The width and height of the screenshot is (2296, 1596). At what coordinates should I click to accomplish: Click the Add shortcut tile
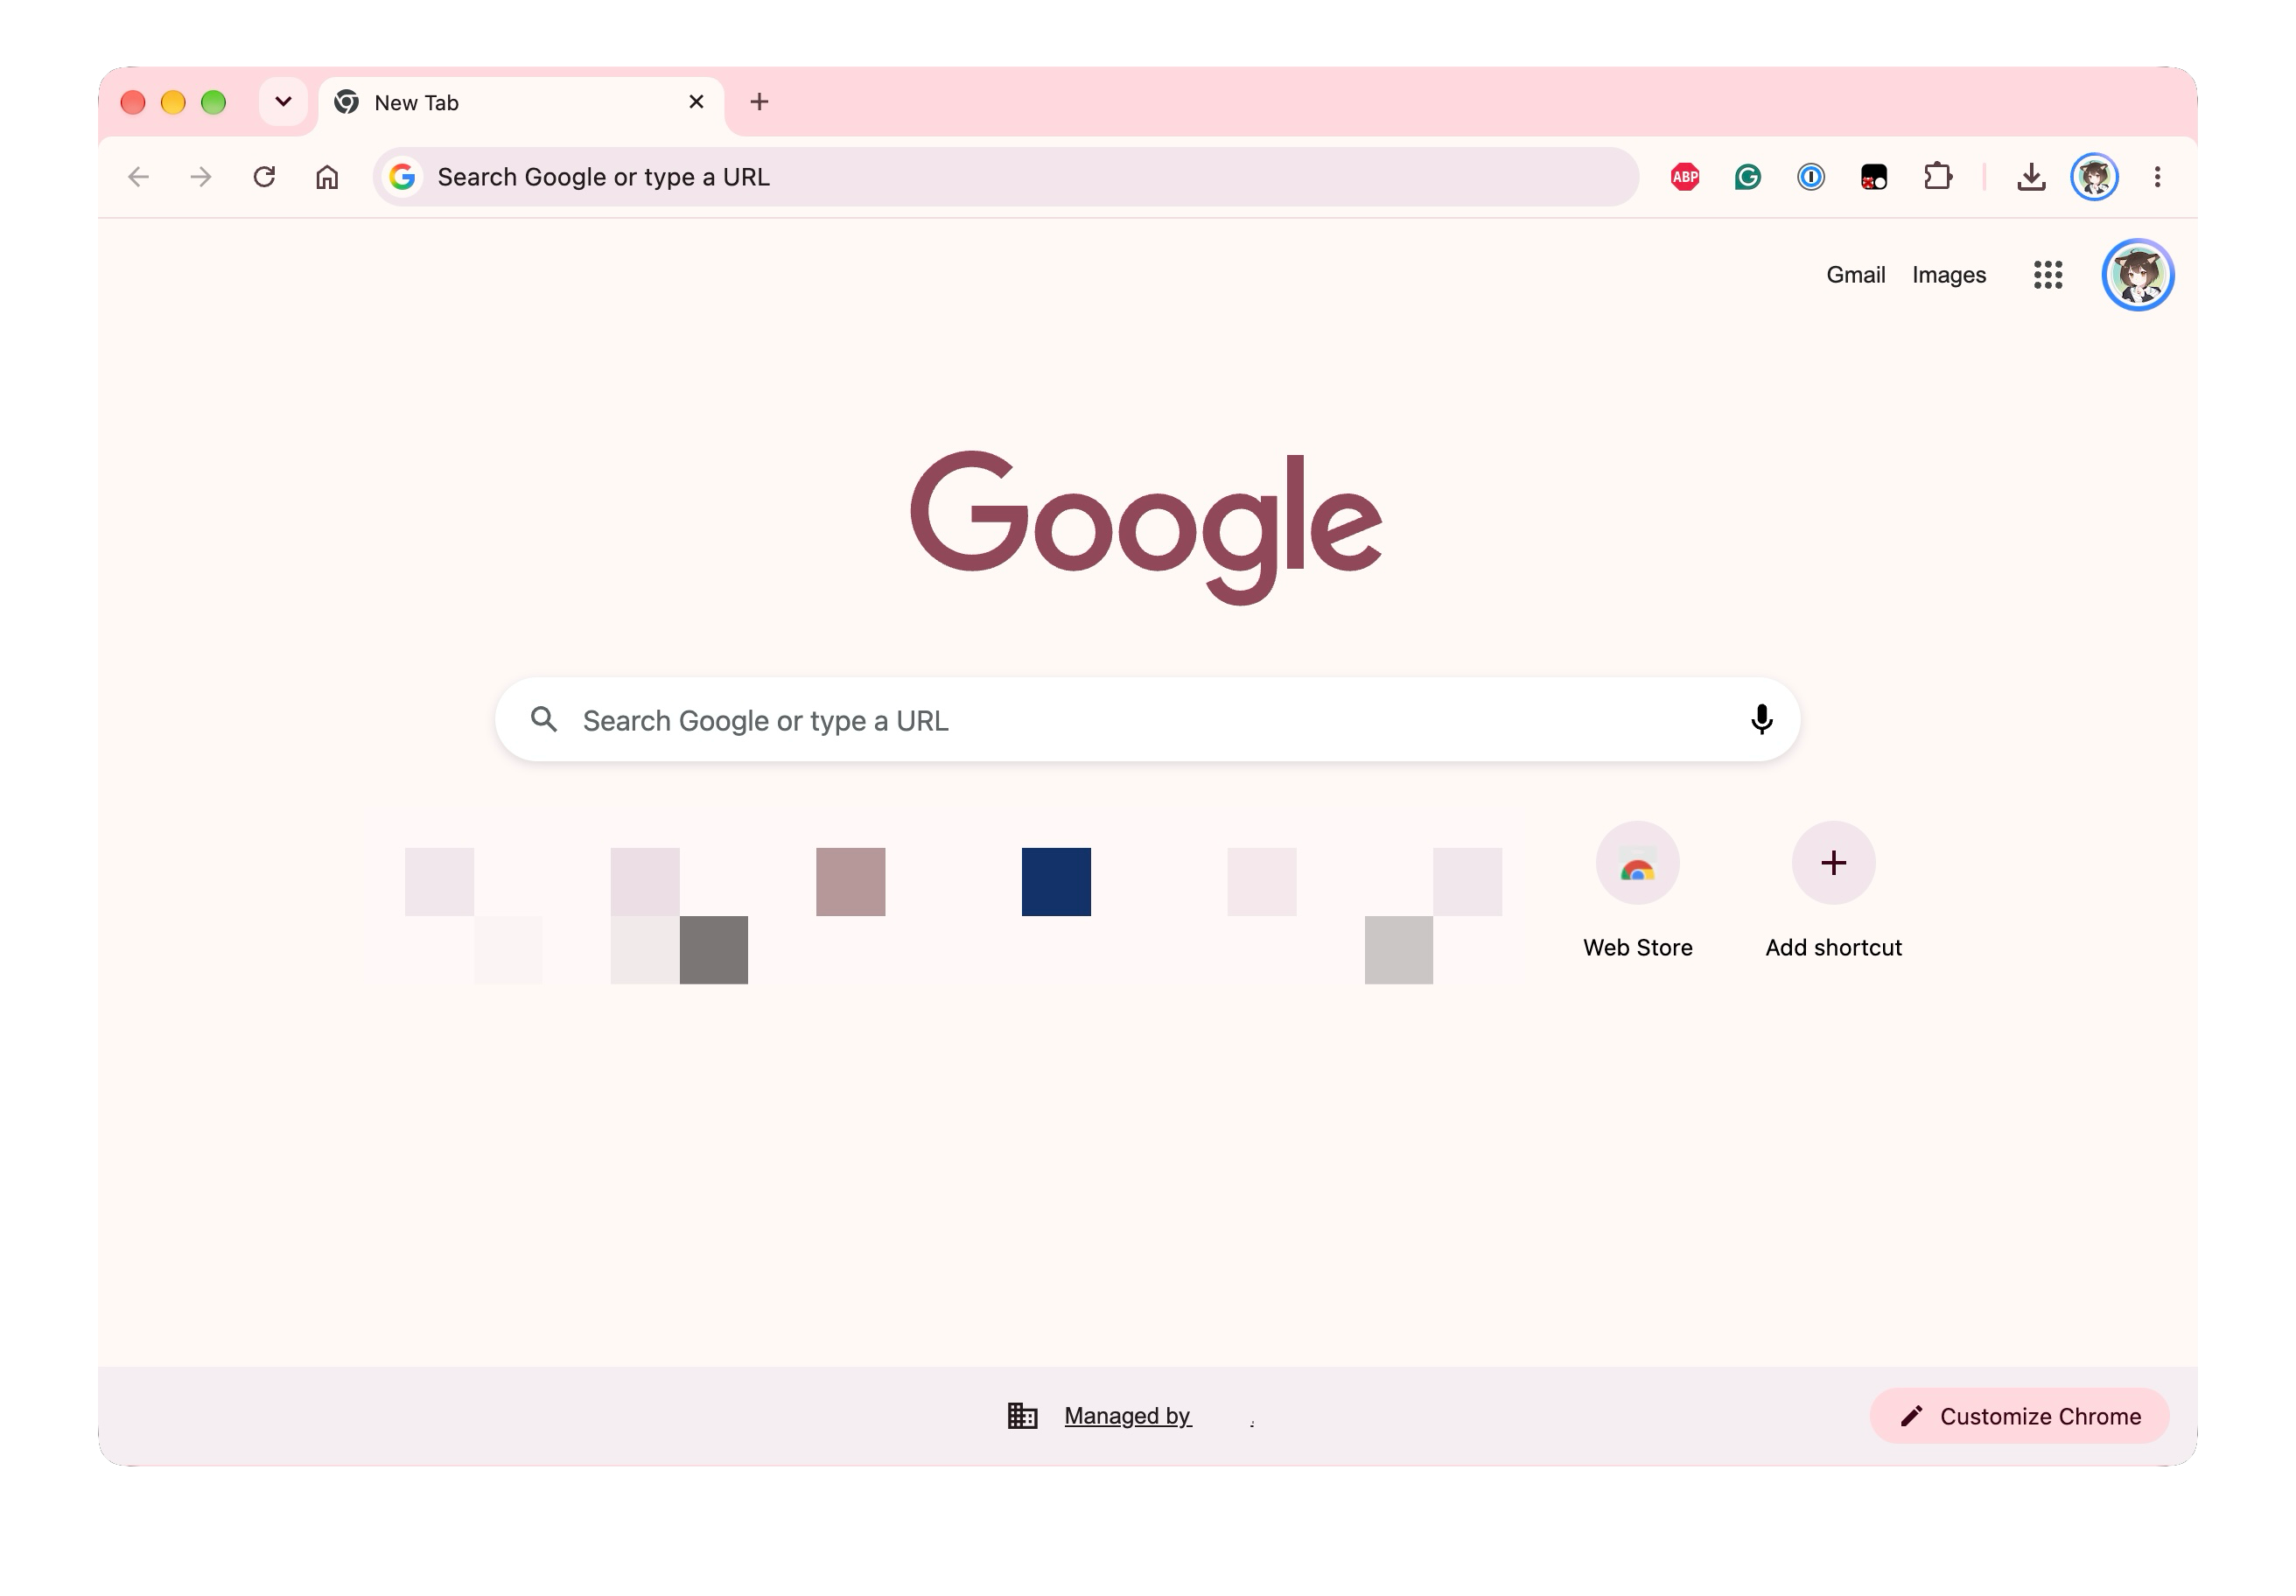coord(1833,891)
